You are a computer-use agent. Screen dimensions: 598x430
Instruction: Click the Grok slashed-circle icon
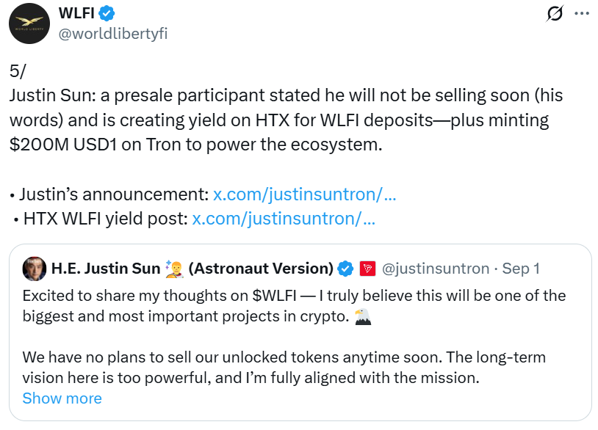pyautogui.click(x=555, y=14)
